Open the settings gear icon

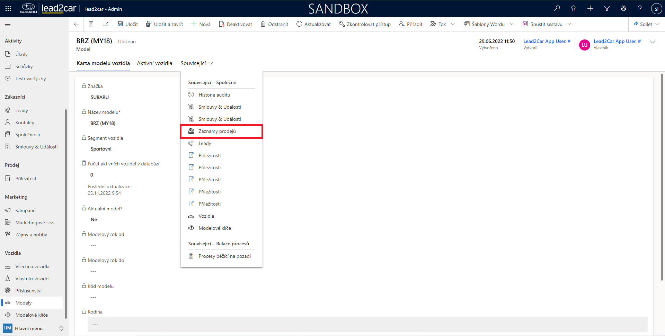(x=623, y=9)
